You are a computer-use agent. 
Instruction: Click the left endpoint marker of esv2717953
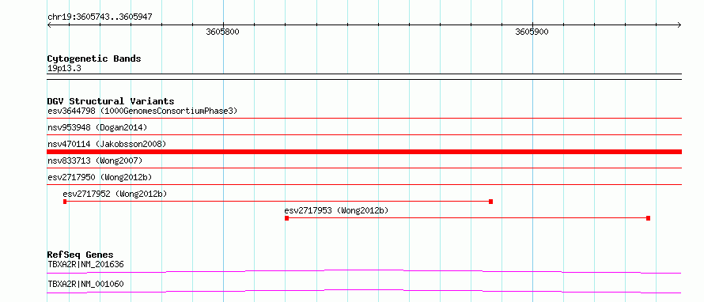287,218
